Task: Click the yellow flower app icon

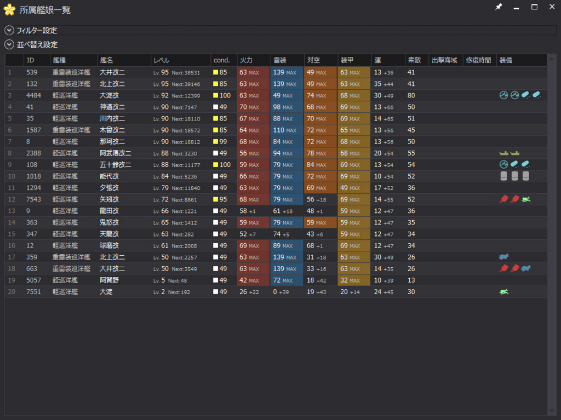Action: click(9, 10)
